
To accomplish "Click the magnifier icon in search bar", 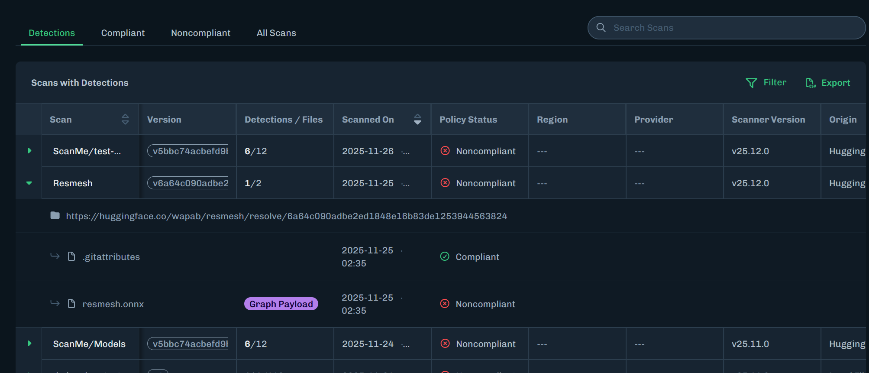I will click(601, 28).
